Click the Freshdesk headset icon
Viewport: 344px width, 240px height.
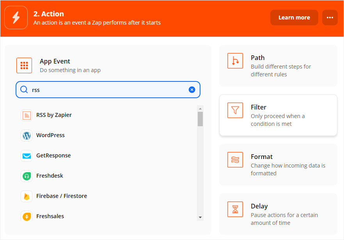[x=27, y=176]
